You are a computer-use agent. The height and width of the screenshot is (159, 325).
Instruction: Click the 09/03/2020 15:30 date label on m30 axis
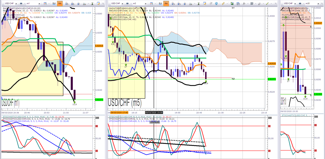click(x=289, y=111)
